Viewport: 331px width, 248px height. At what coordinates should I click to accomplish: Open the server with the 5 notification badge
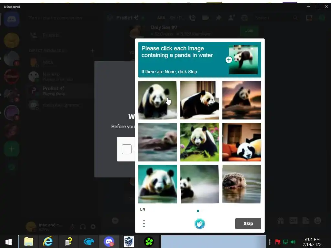[x=12, y=113]
